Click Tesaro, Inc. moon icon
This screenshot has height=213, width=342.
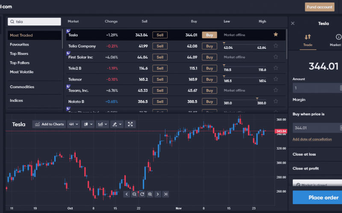click(x=68, y=86)
